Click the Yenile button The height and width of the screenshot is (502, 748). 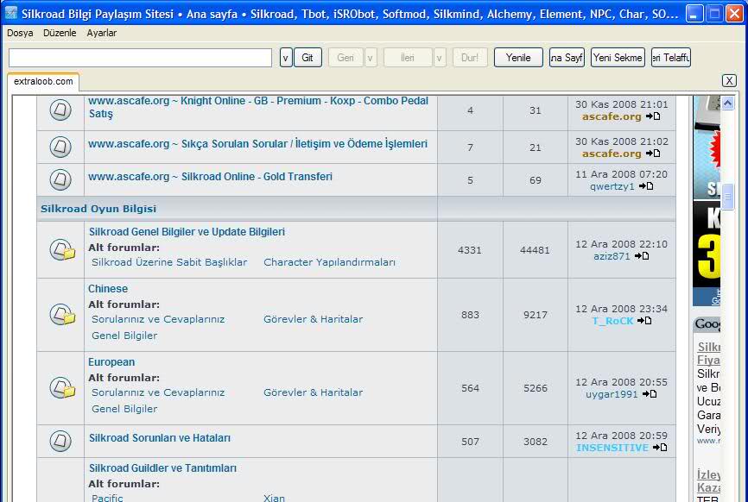pyautogui.click(x=518, y=58)
